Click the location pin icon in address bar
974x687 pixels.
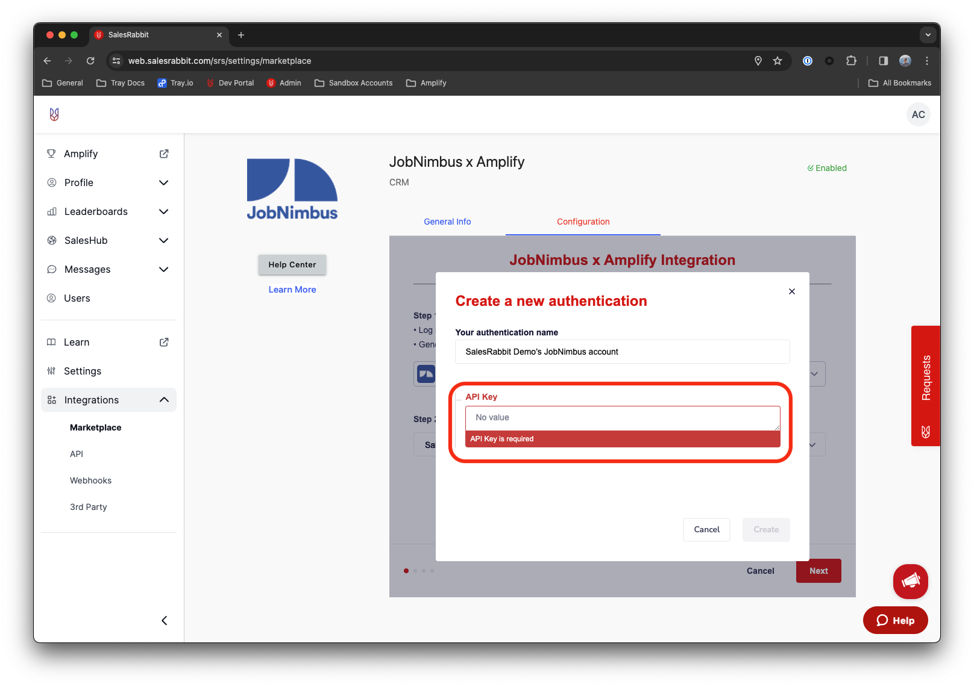(758, 61)
